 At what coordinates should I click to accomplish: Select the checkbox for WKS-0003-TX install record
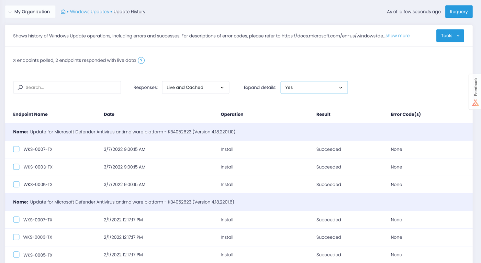(x=16, y=167)
